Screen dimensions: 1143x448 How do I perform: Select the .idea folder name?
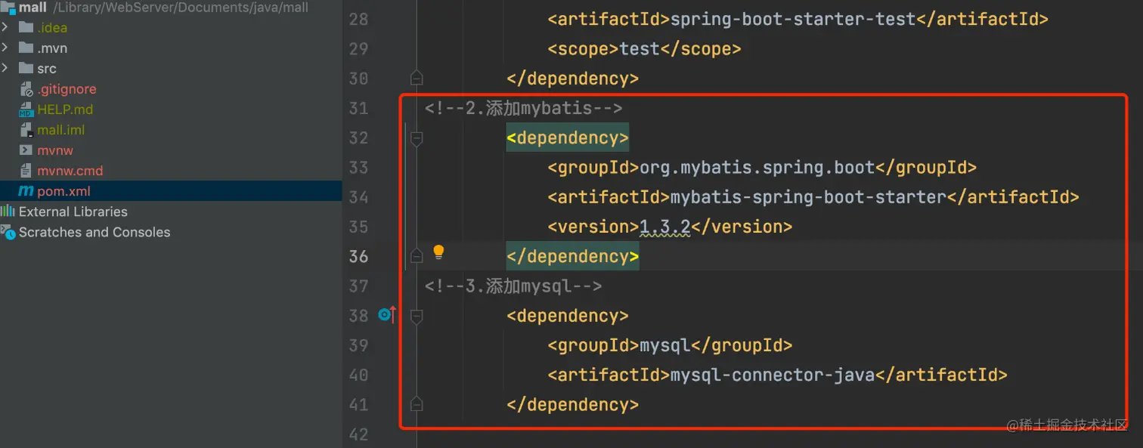coord(52,27)
